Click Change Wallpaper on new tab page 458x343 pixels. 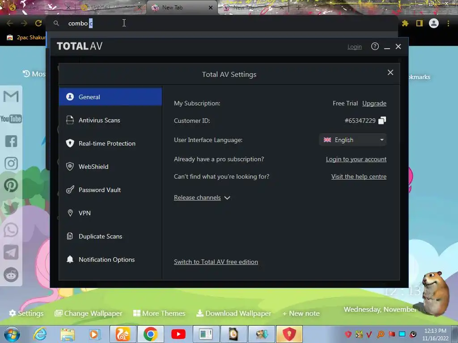point(88,313)
